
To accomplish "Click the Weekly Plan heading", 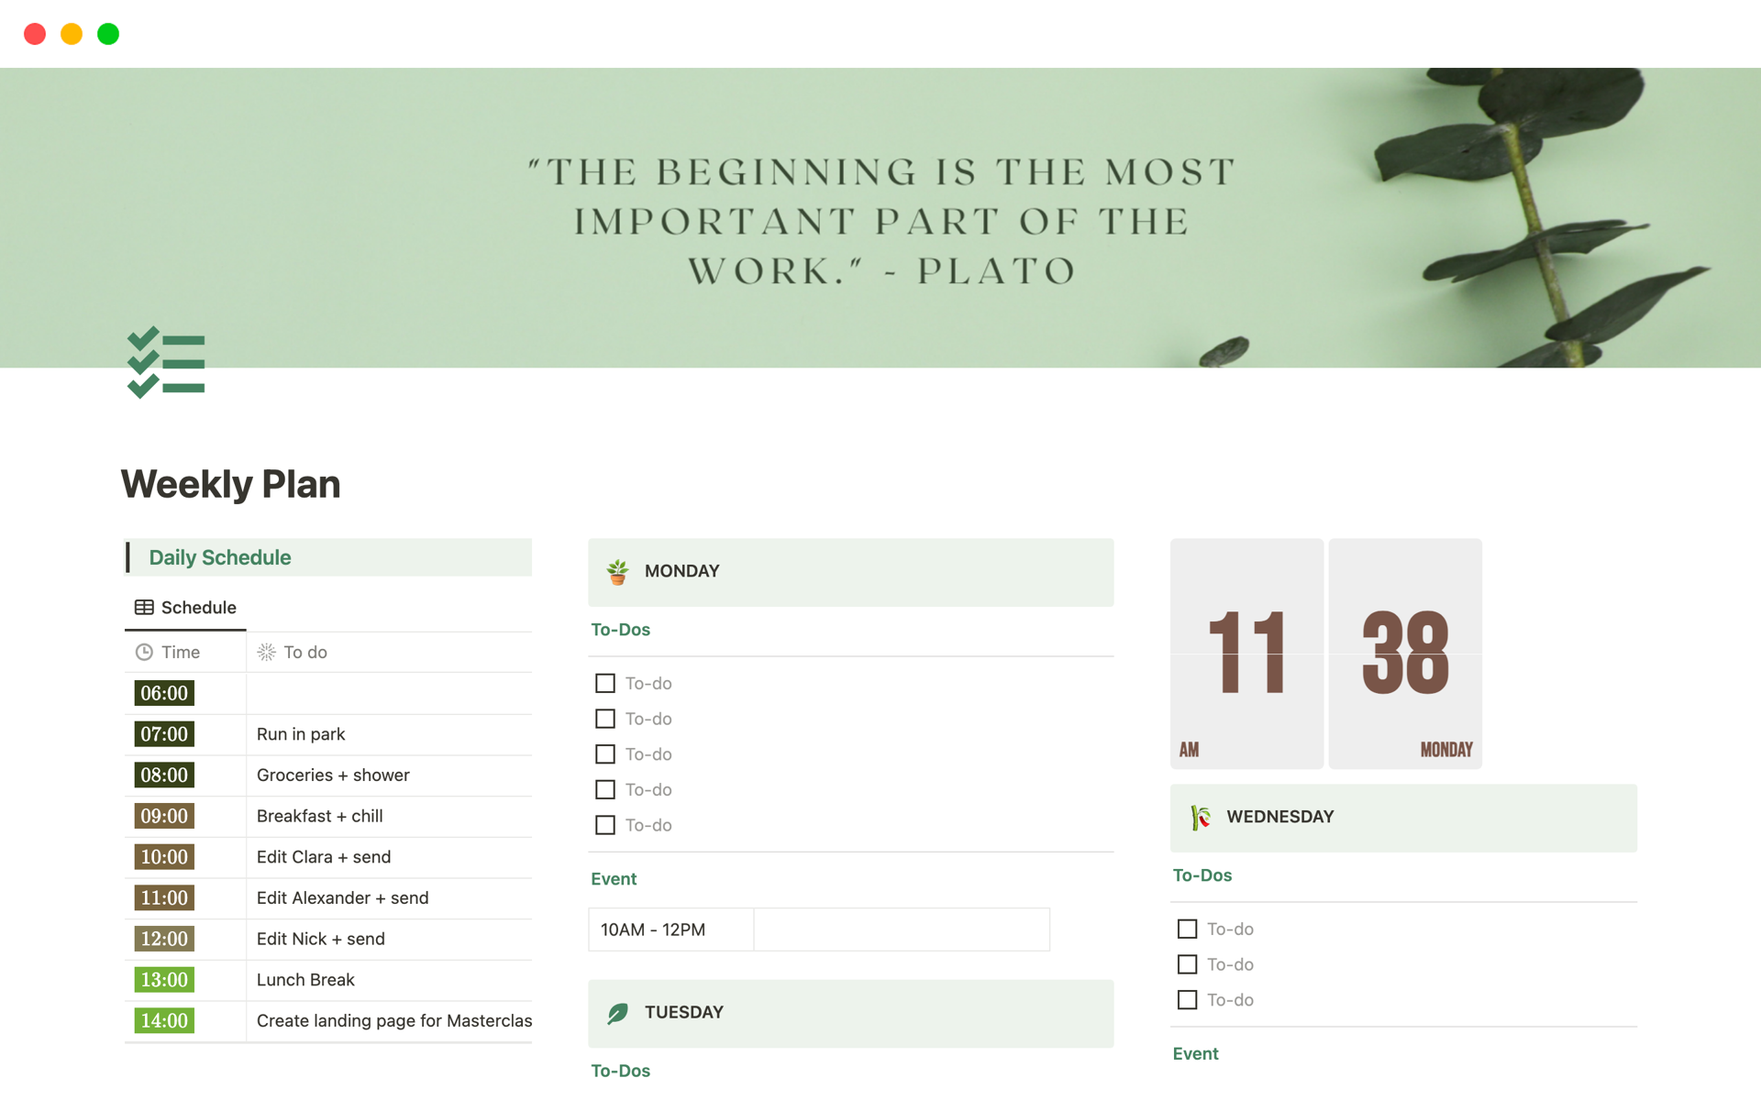I will click(x=231, y=483).
